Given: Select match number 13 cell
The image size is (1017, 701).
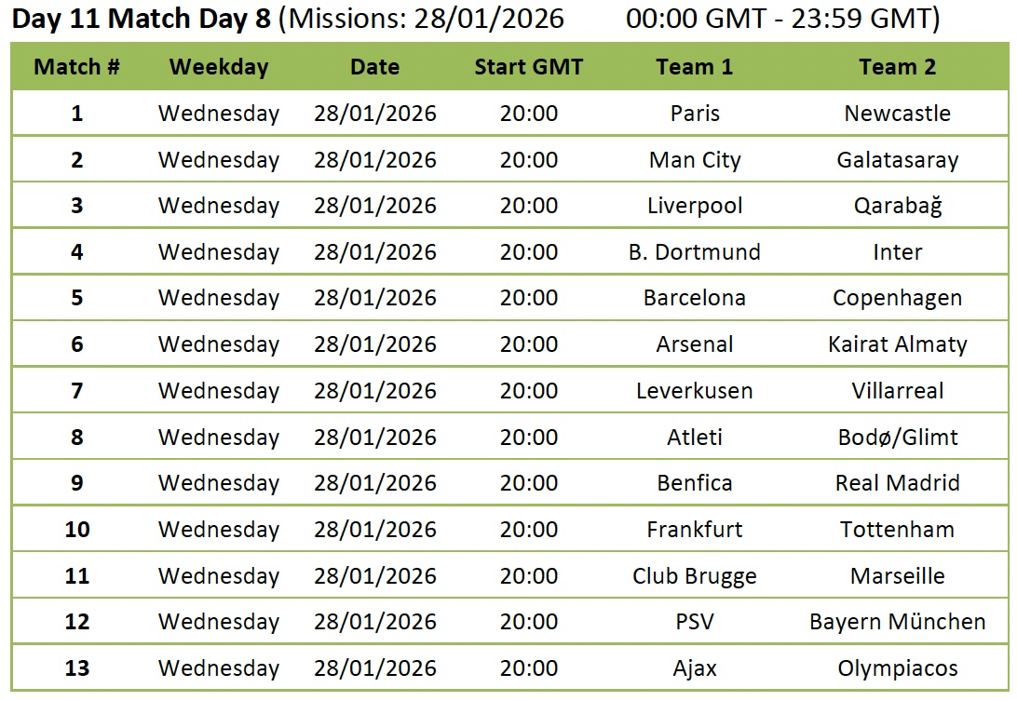Looking at the screenshot, I should [77, 668].
